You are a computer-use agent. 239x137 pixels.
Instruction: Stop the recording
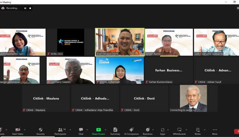pos(30,8)
